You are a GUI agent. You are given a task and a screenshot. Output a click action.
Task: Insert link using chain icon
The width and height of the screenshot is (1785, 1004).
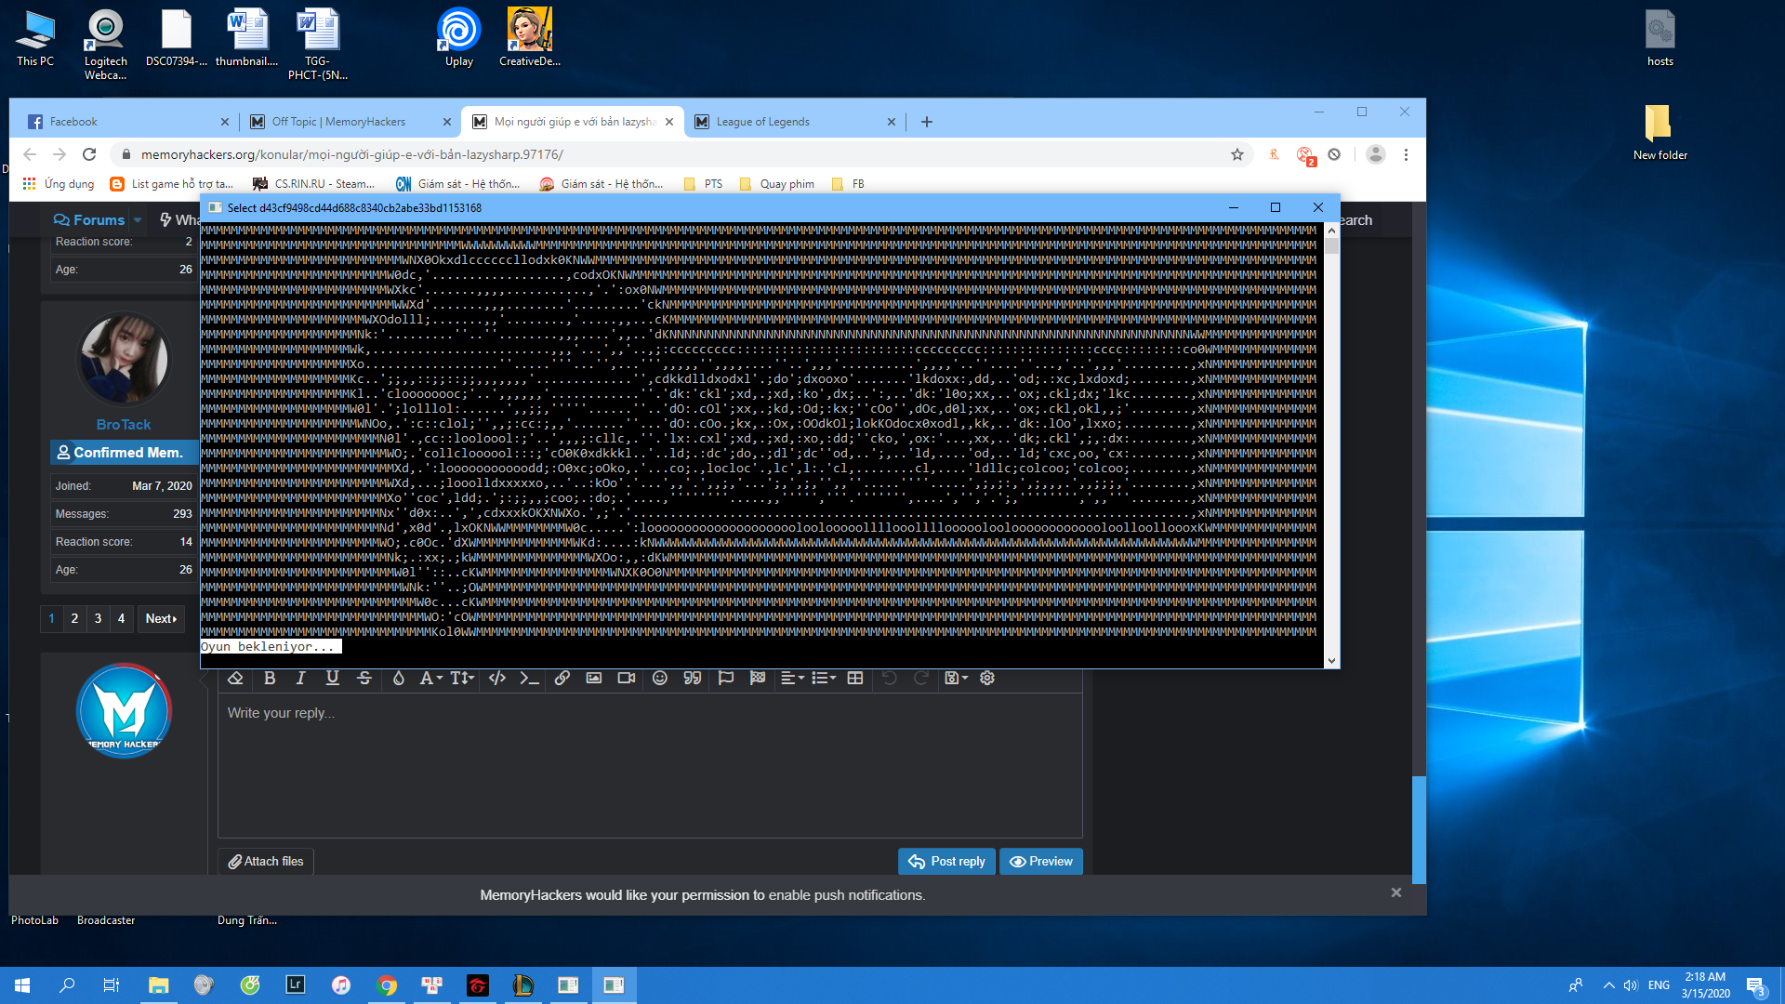pos(562,679)
